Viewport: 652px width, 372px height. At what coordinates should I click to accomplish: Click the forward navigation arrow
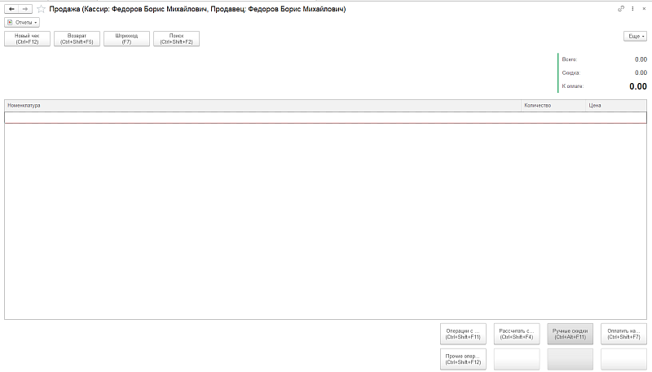click(25, 9)
